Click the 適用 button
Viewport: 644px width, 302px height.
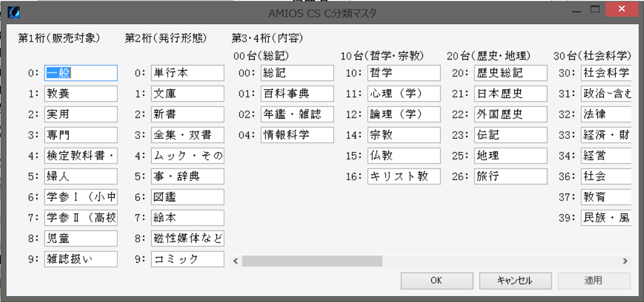(x=594, y=281)
